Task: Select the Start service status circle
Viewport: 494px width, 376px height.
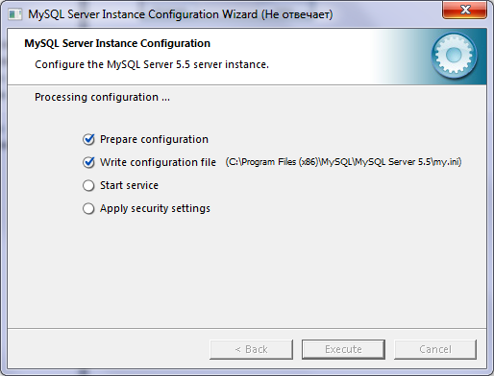Action: click(88, 185)
